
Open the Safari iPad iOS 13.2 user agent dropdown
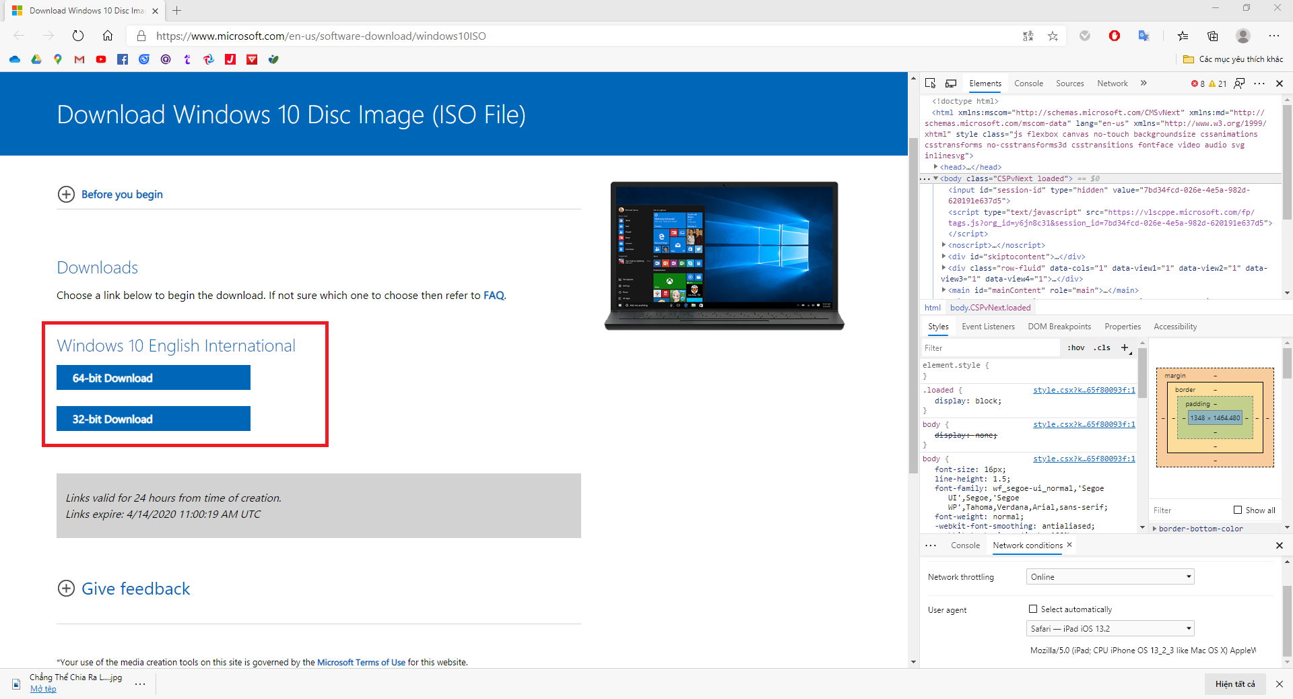coord(1110,628)
